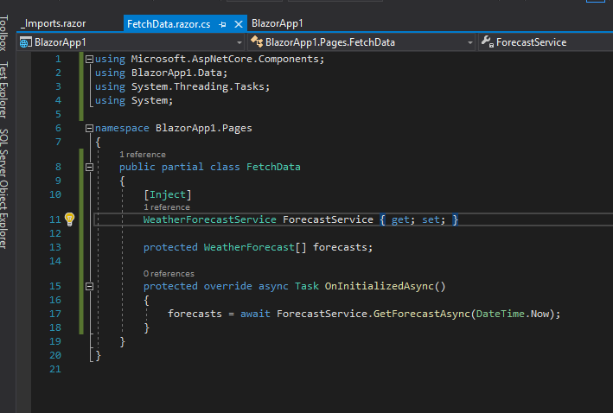Close the FetchData.razor.cs tab
The image size is (613, 413).
237,24
